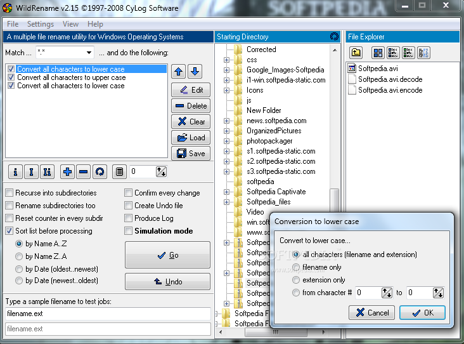This screenshot has width=464, height=344.
Task: Expand Softpedia Captivate folder
Action: 226,192
